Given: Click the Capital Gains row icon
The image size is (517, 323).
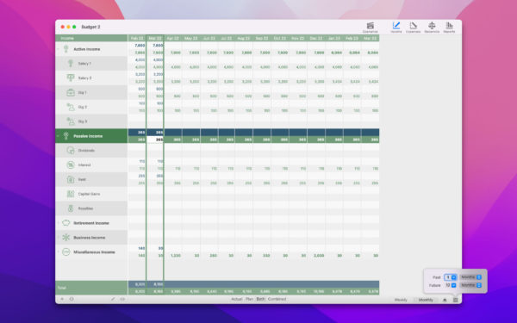Looking at the screenshot, I should 71,194.
